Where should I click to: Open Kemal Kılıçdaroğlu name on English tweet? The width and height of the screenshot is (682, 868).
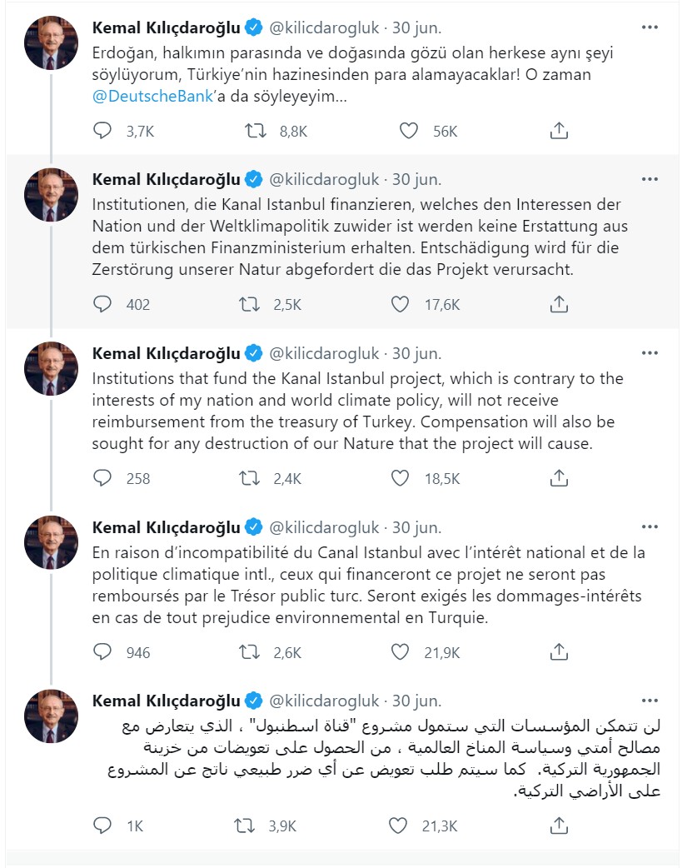166,353
